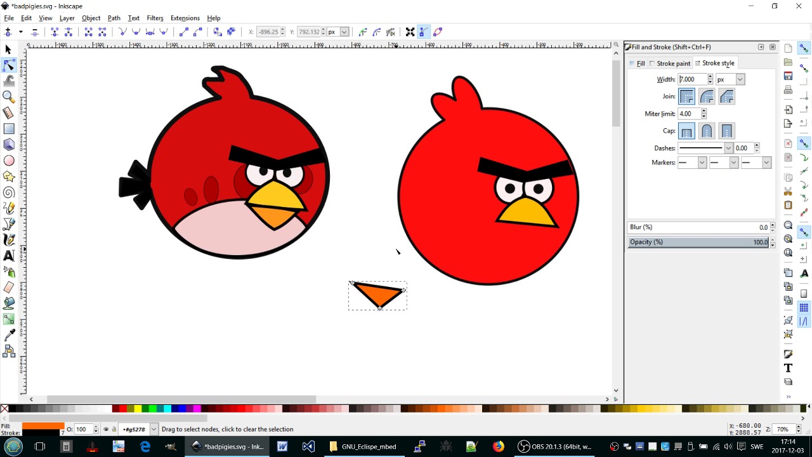Iconify the Fill and Stroke dialog

761,47
